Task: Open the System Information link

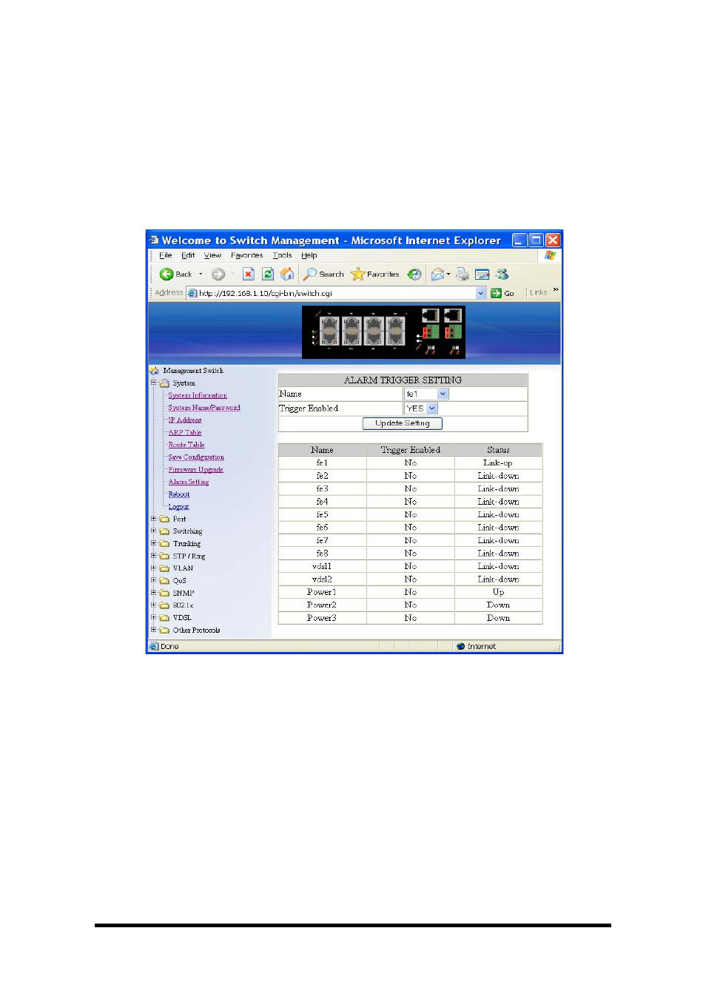Action: click(198, 395)
